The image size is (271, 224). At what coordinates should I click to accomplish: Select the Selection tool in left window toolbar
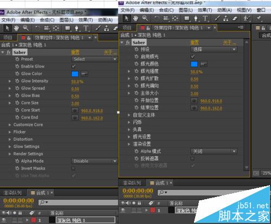tap(8, 28)
